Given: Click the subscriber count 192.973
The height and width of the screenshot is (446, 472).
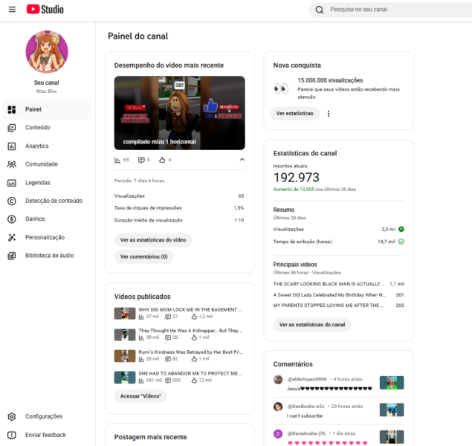Looking at the screenshot, I should point(296,178).
